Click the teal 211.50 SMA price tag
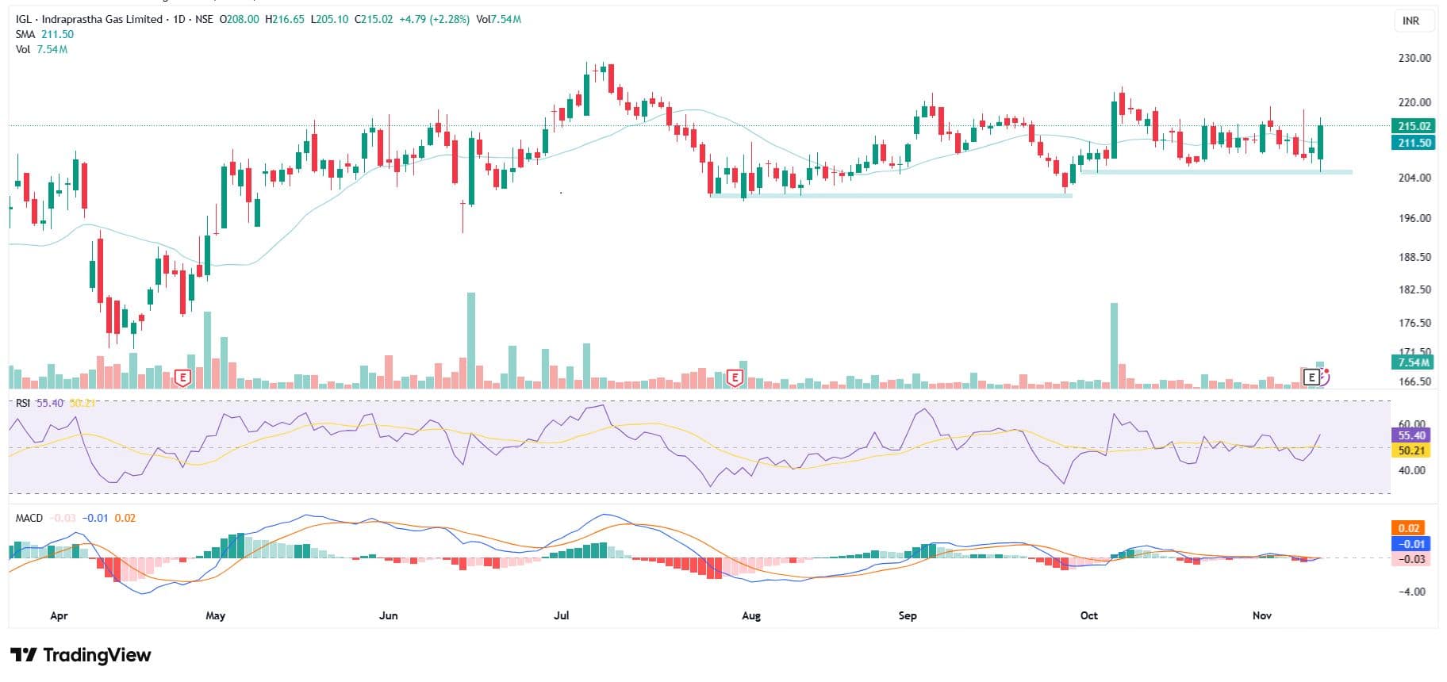This screenshot has width=1447, height=682. [x=1414, y=143]
